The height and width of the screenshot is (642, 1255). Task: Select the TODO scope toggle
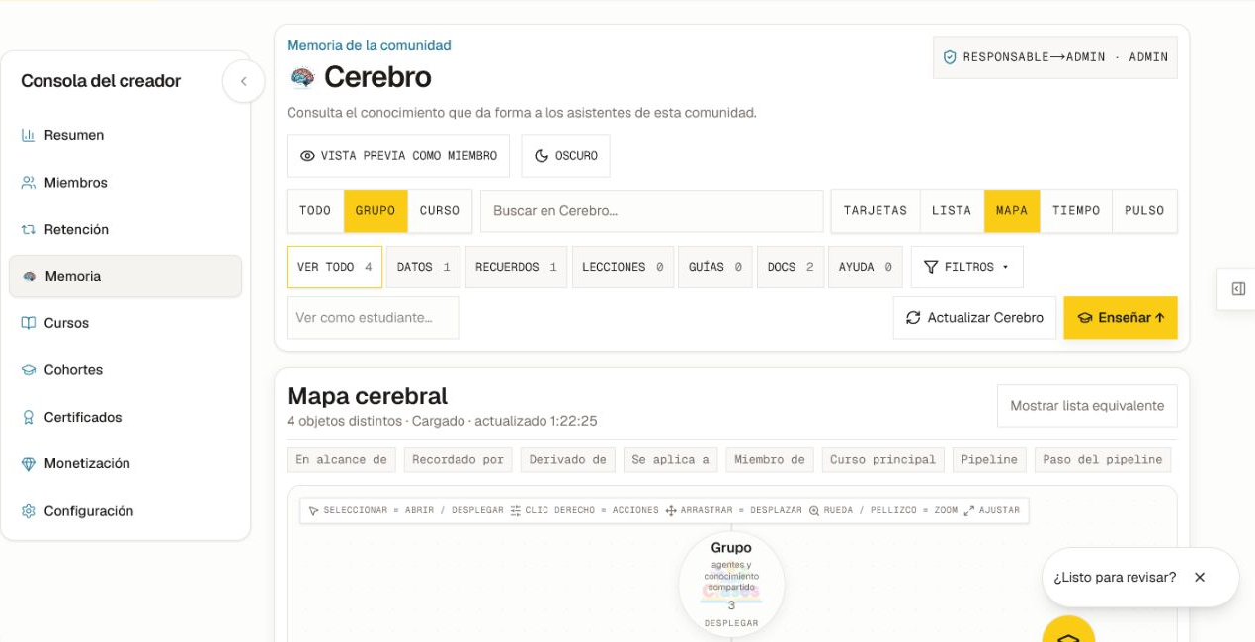tap(315, 211)
